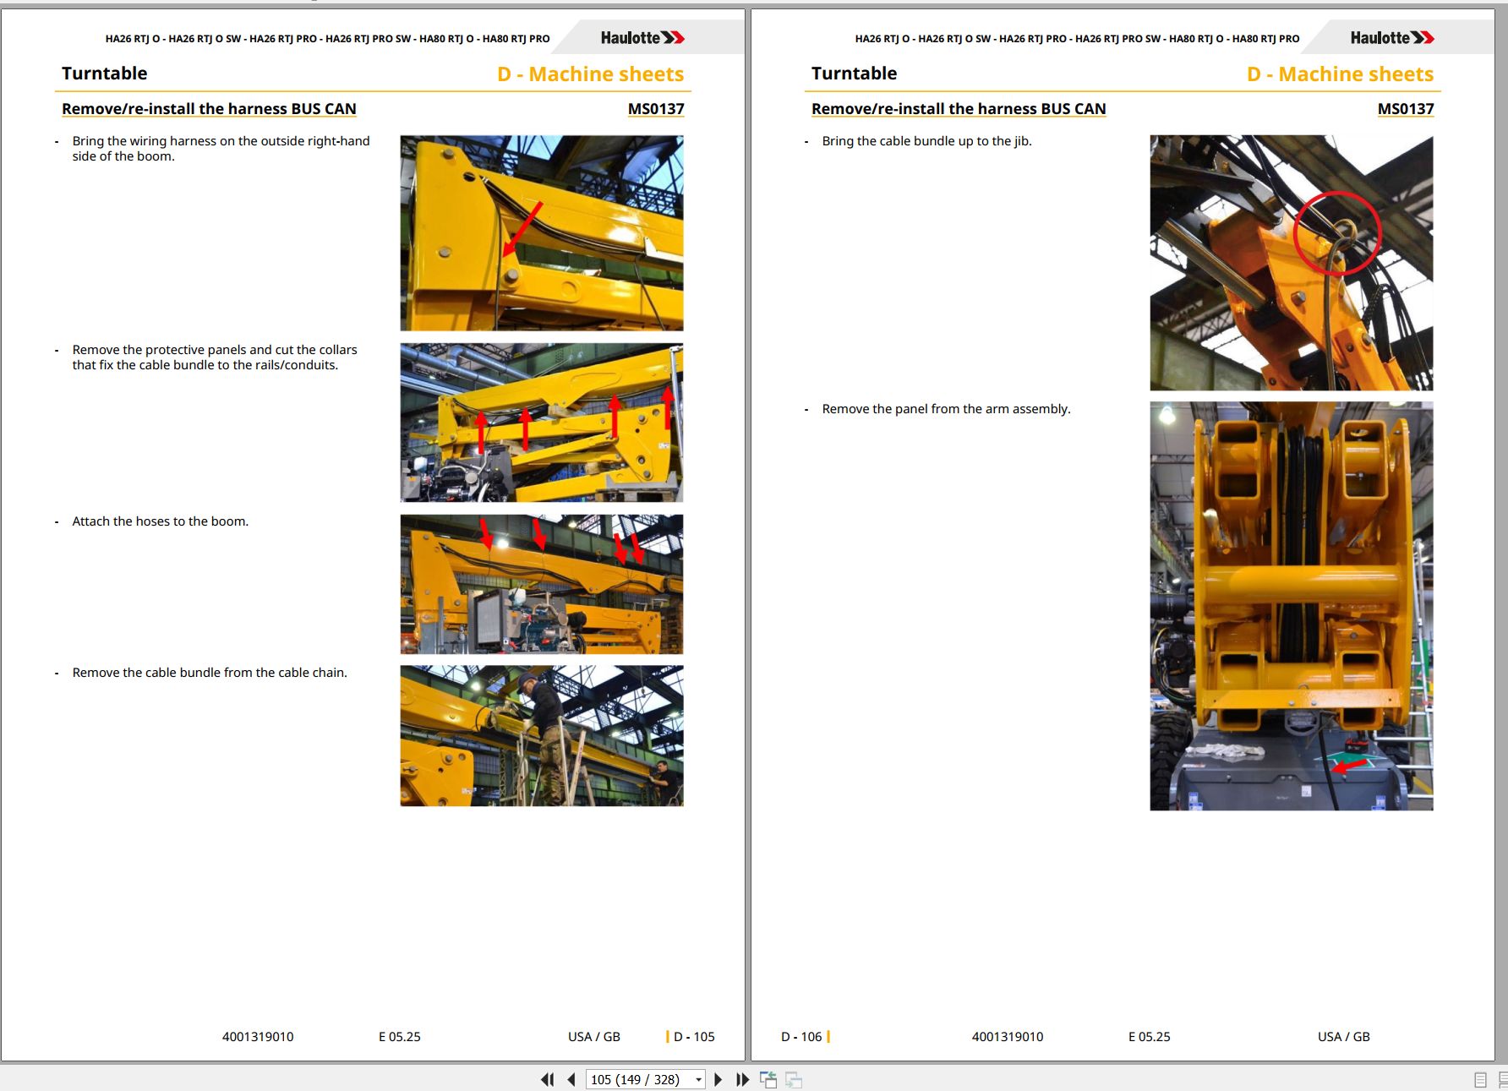Screen dimensions: 1508x1091
Task: Click 'Bring the wiring harness on the outside' step
Action: 221,149
